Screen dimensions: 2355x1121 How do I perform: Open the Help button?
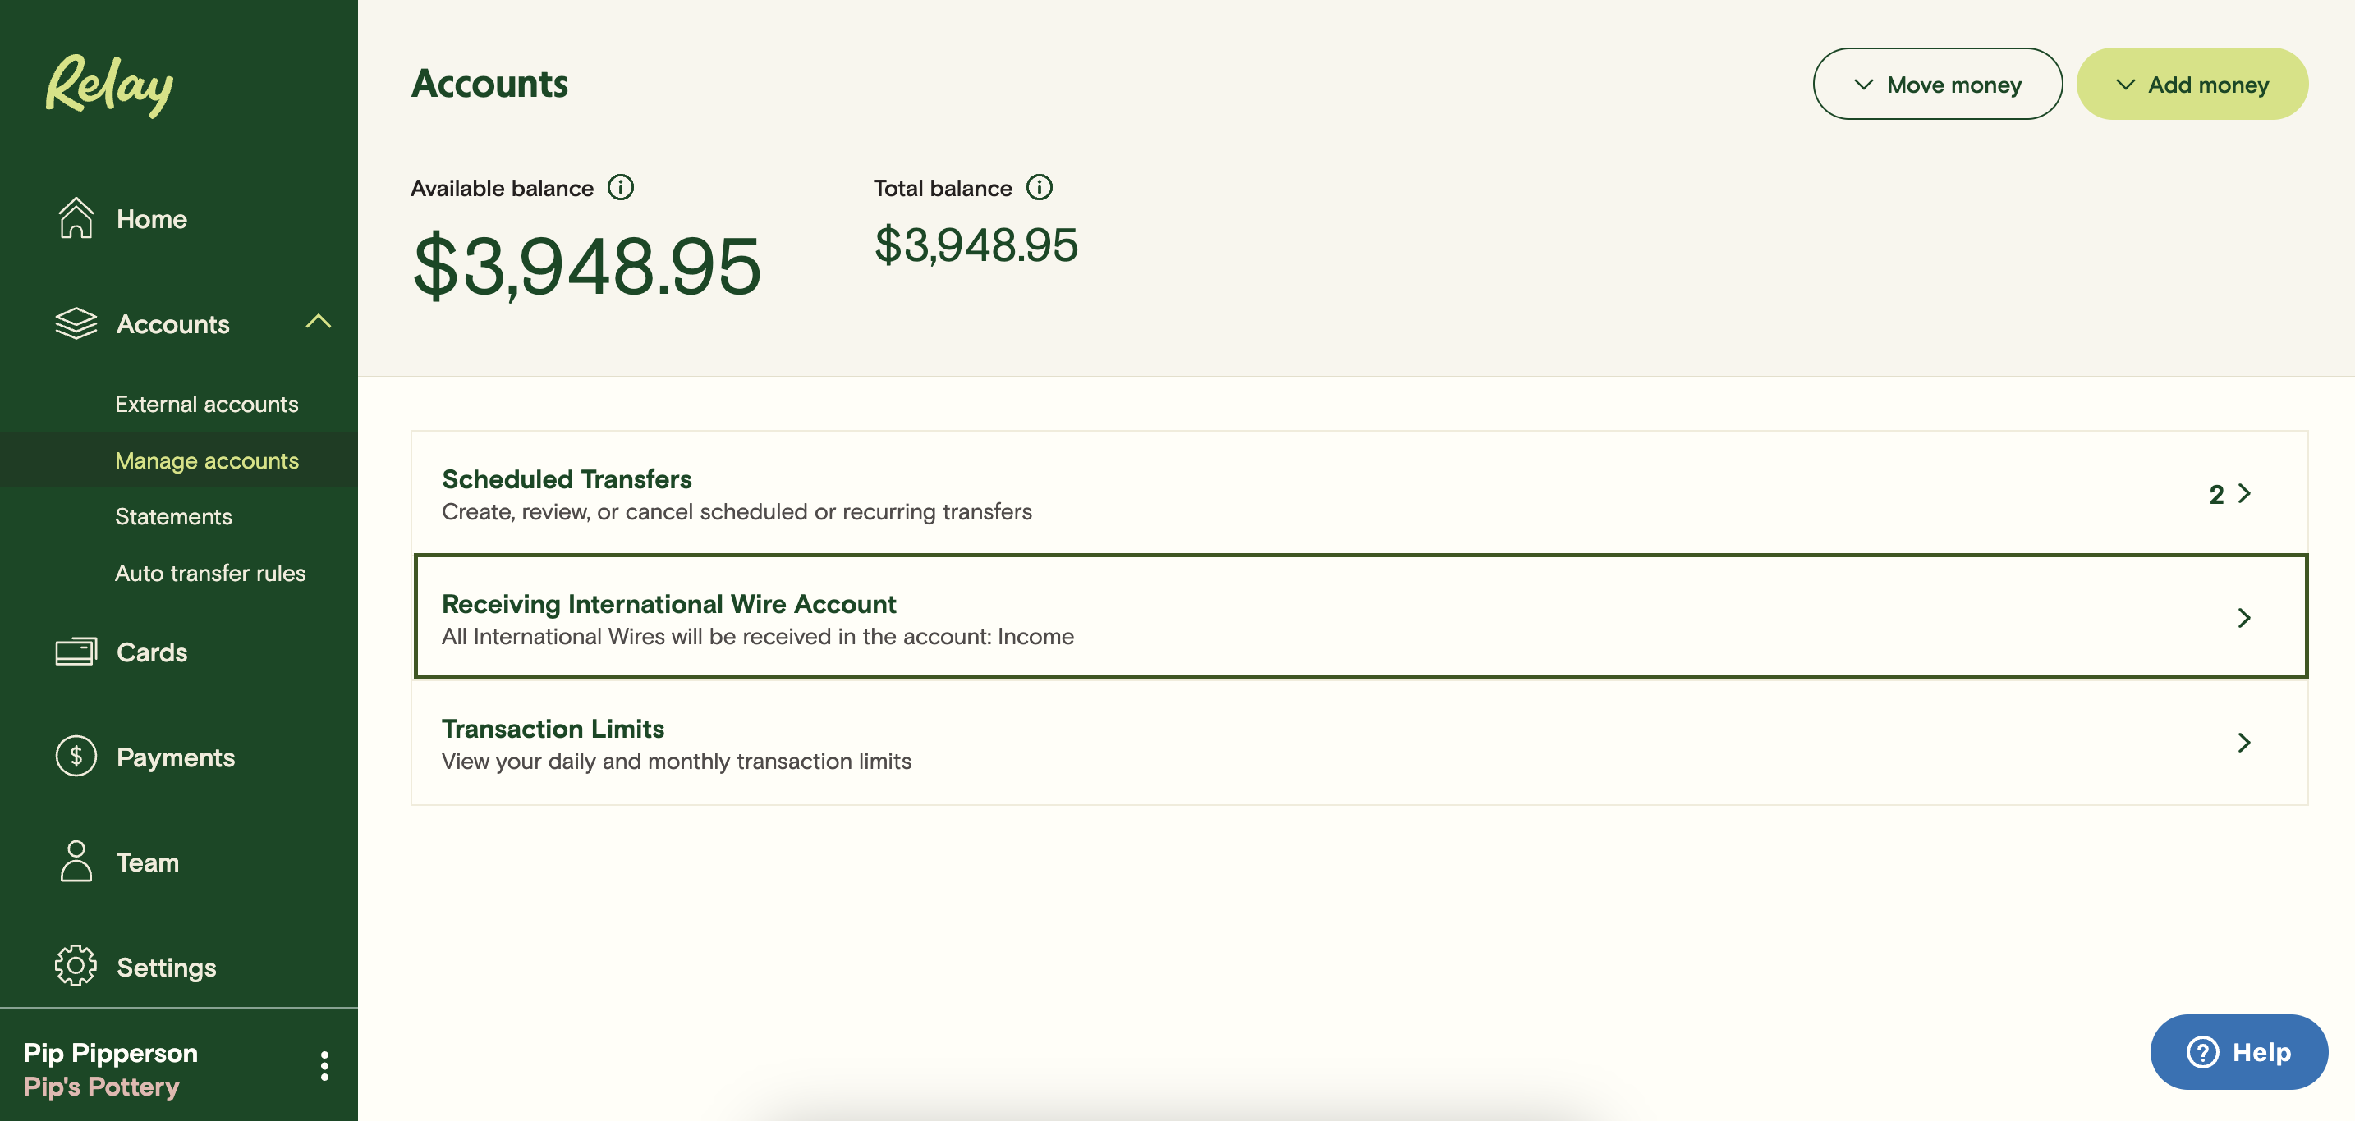click(2239, 1051)
